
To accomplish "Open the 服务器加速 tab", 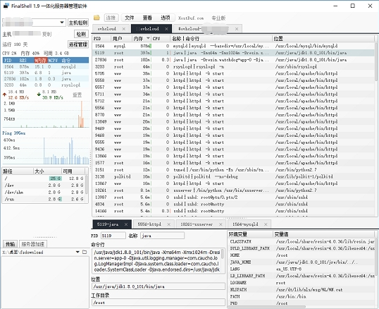I will tap(33, 244).
